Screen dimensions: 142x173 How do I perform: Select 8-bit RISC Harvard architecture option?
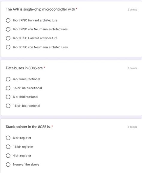8,20
